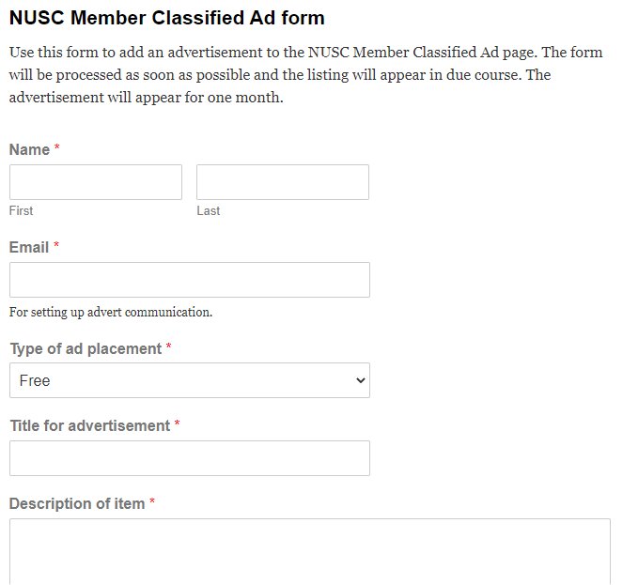This screenshot has height=585, width=638.
Task: Click the Type of ad placement label
Action: coord(86,348)
